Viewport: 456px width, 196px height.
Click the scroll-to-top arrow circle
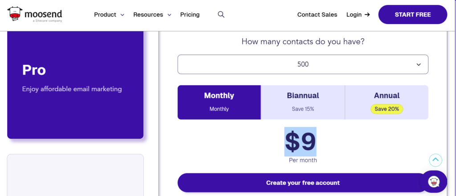[x=436, y=160]
